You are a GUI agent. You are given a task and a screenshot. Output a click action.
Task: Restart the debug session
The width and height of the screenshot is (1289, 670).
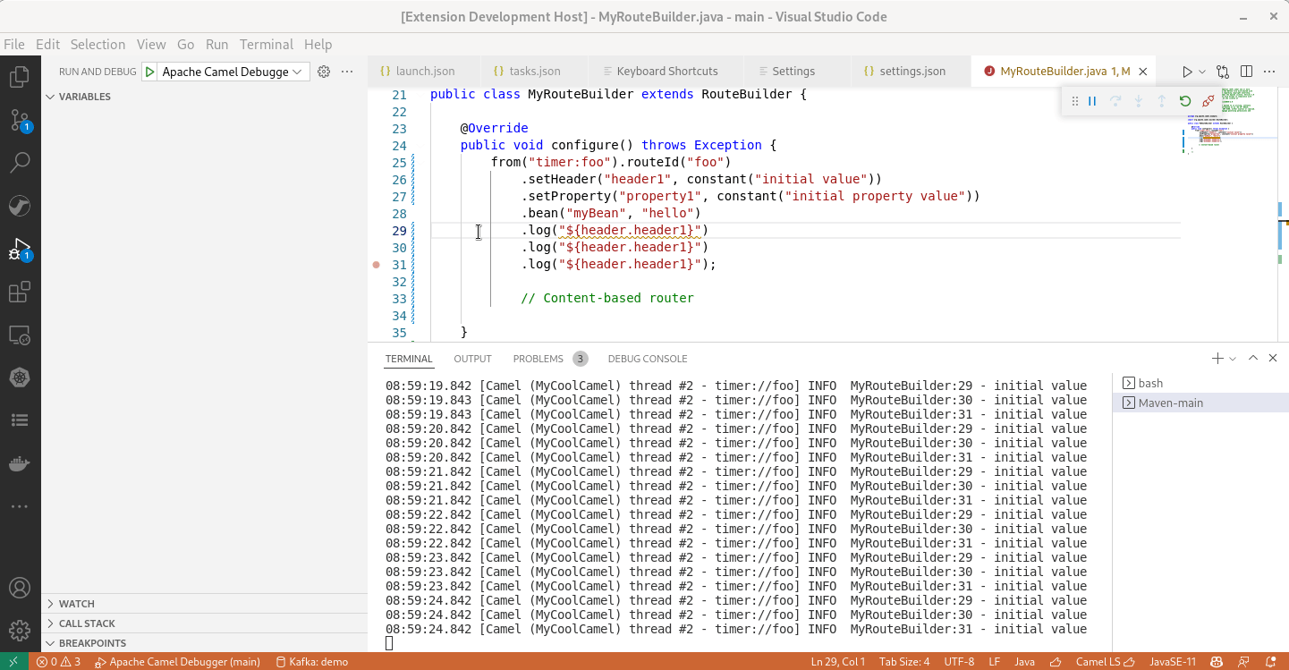[1184, 100]
